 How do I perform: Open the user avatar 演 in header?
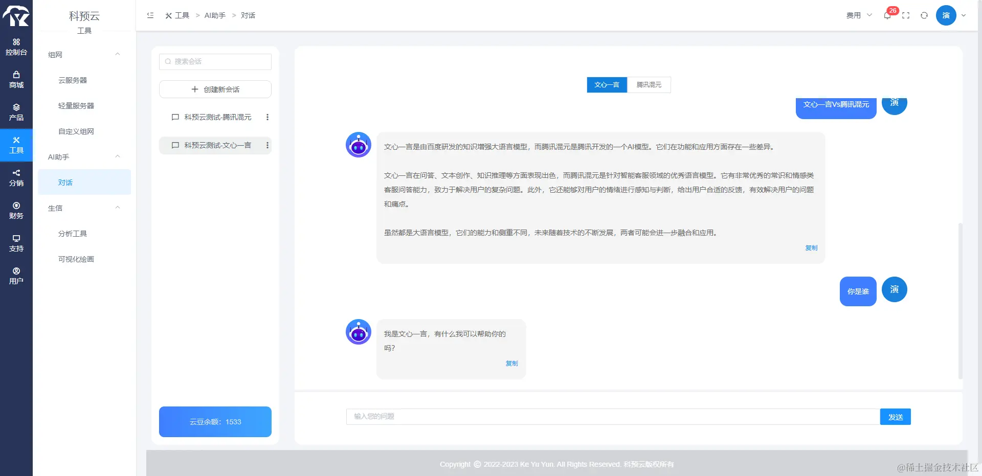[x=946, y=15]
